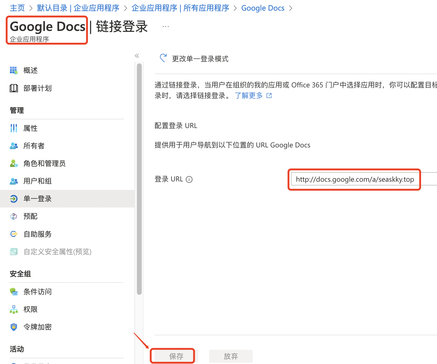Click the 更改单一登录模式 refresh icon
437x364 pixels.
(163, 58)
